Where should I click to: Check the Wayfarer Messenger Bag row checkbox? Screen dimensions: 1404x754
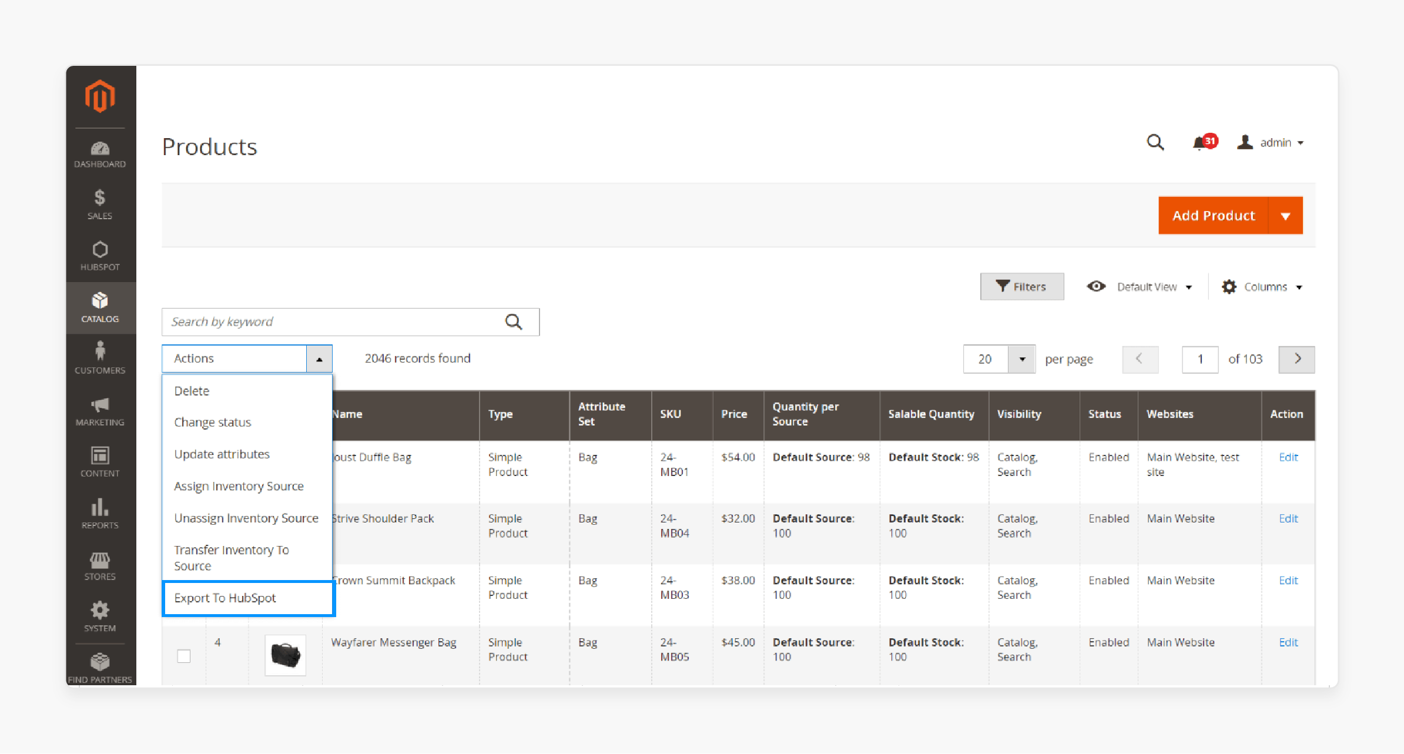184,656
